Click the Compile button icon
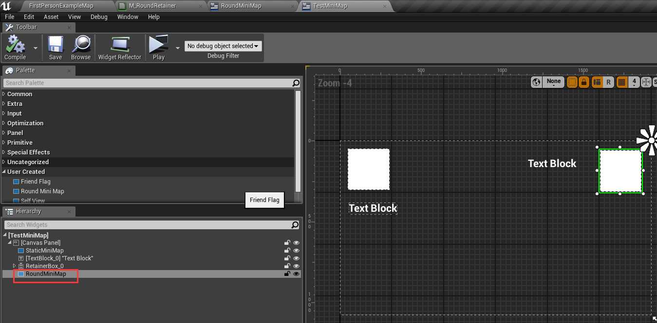 [x=15, y=44]
